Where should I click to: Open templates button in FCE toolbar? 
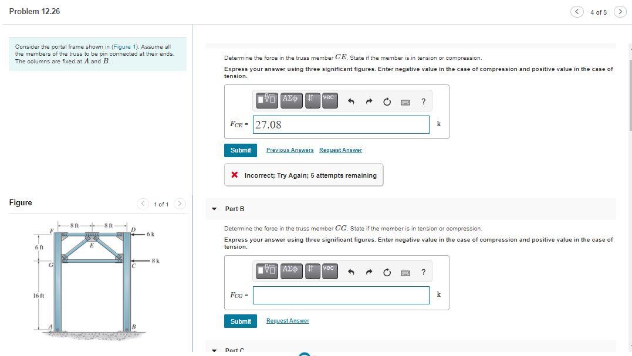point(267,100)
